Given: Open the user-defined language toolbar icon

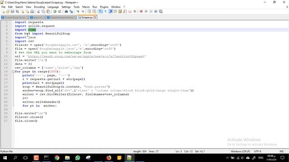Looking at the screenshot, I should [x=115, y=11].
